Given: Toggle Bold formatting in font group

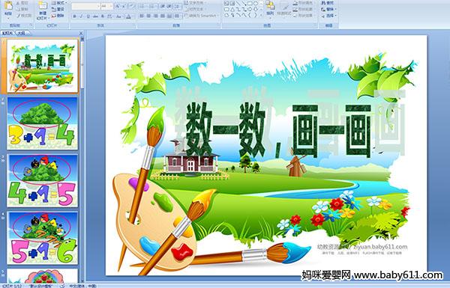Looking at the screenshot, I should coord(74,16).
